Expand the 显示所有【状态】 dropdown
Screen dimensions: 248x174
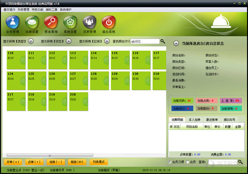(68, 41)
